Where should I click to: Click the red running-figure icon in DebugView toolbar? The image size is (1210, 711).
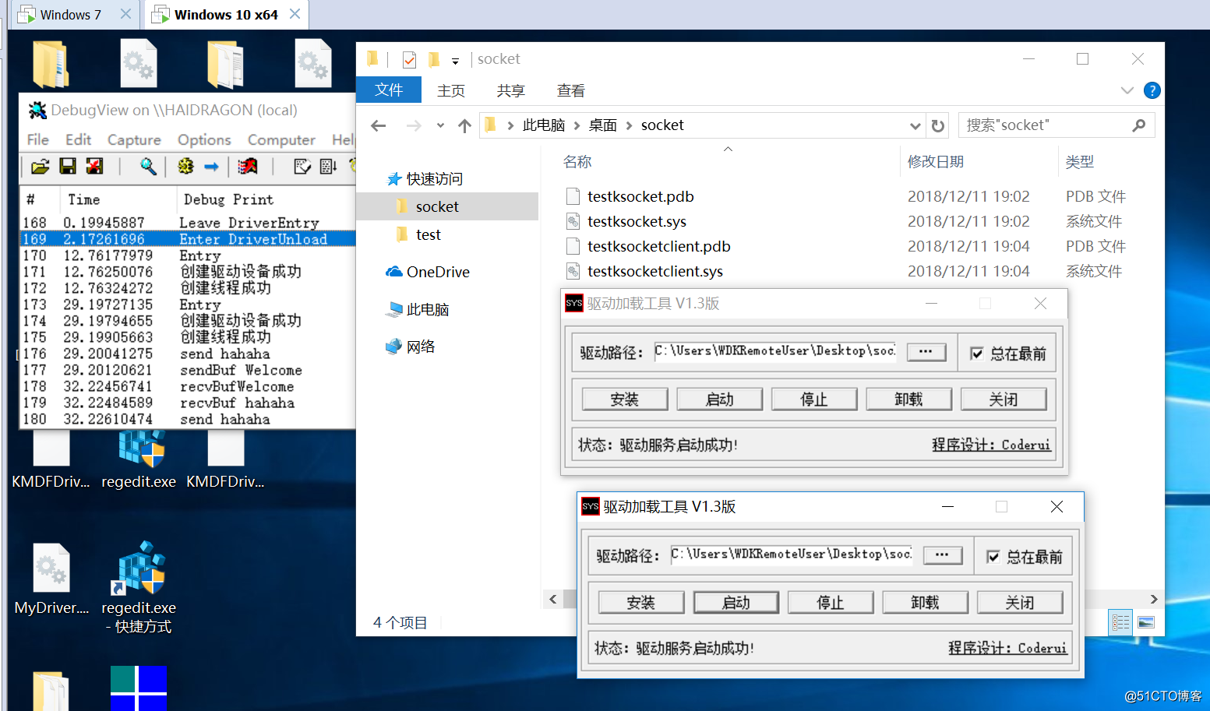(248, 166)
